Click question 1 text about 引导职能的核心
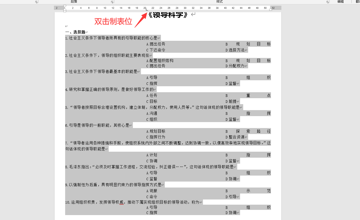 coord(111,38)
